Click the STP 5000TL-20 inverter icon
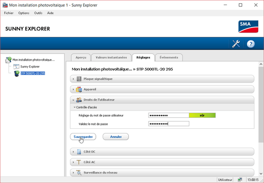The width and height of the screenshot is (264, 183). (17, 73)
